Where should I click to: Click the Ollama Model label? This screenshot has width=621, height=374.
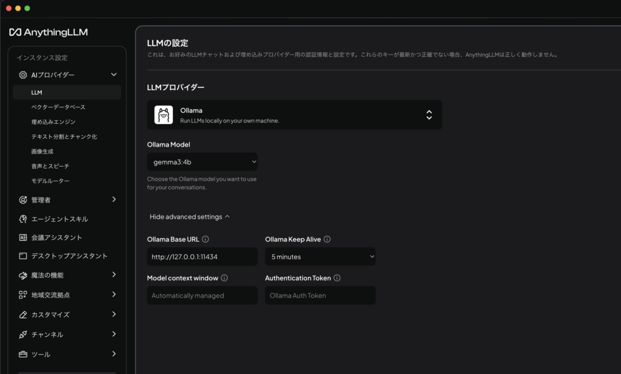pos(169,144)
